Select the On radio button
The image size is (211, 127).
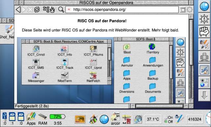(166, 117)
